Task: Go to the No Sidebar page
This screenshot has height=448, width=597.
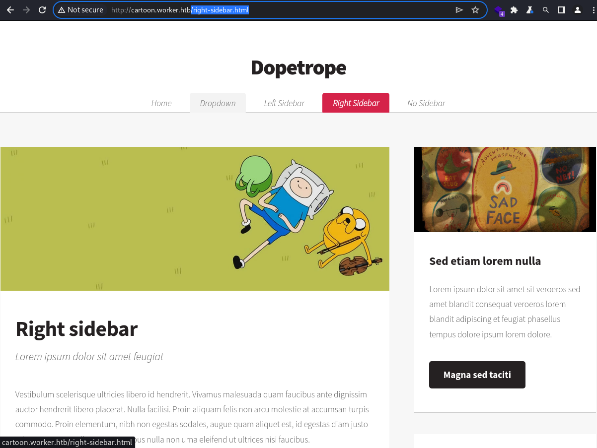Action: (426, 103)
